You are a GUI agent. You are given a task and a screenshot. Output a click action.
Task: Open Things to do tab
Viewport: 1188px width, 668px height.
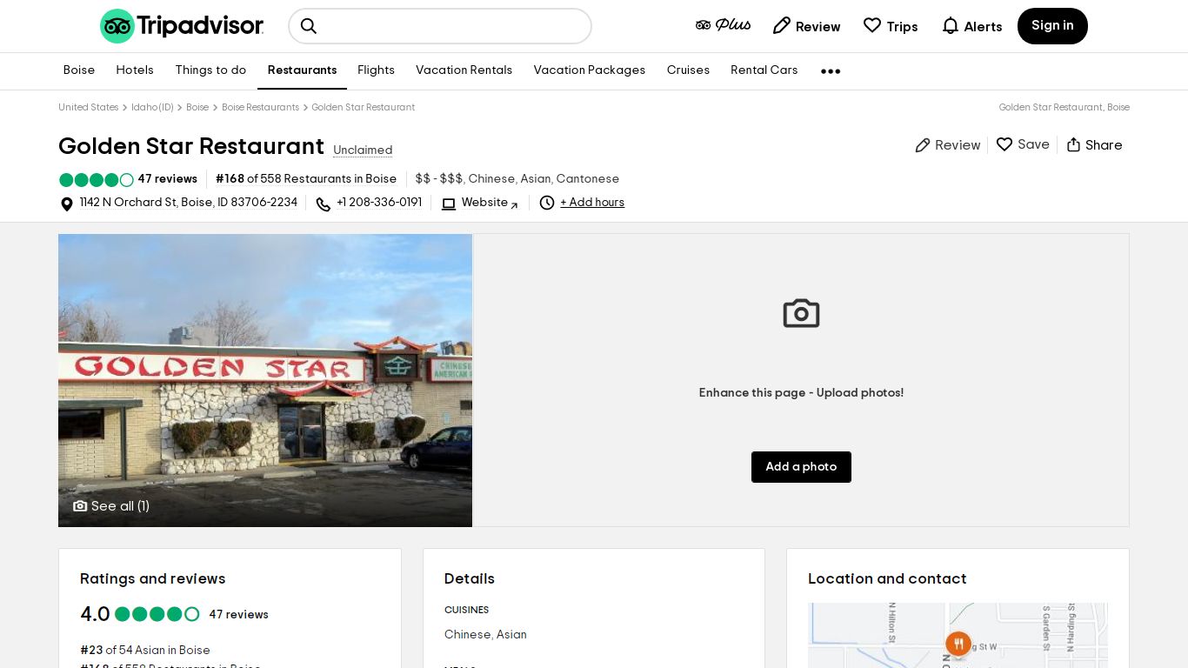210,70
